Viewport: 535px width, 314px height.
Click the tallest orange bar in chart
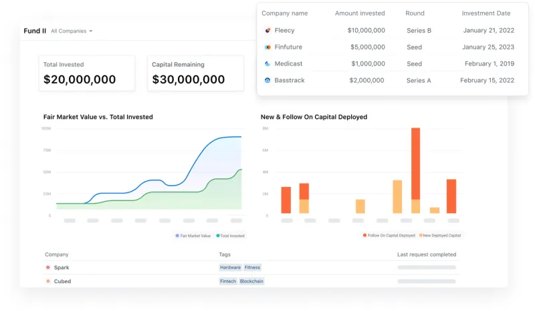[415, 164]
